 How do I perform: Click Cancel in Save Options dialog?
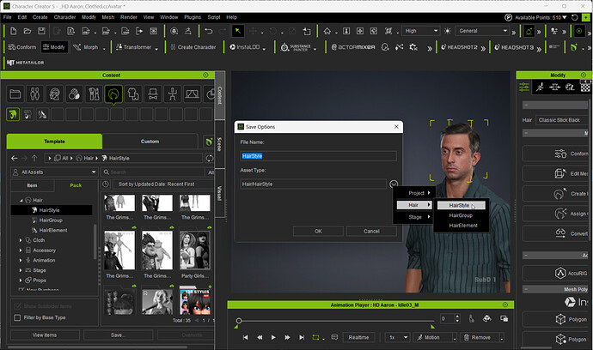click(x=371, y=231)
